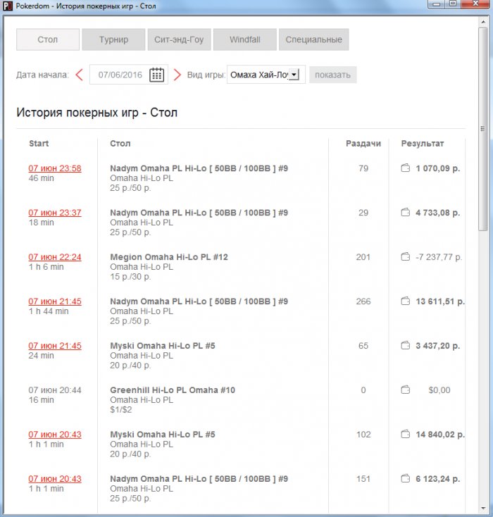
Task: Click wallet icon beside 13 611,51 р. result
Action: point(405,301)
